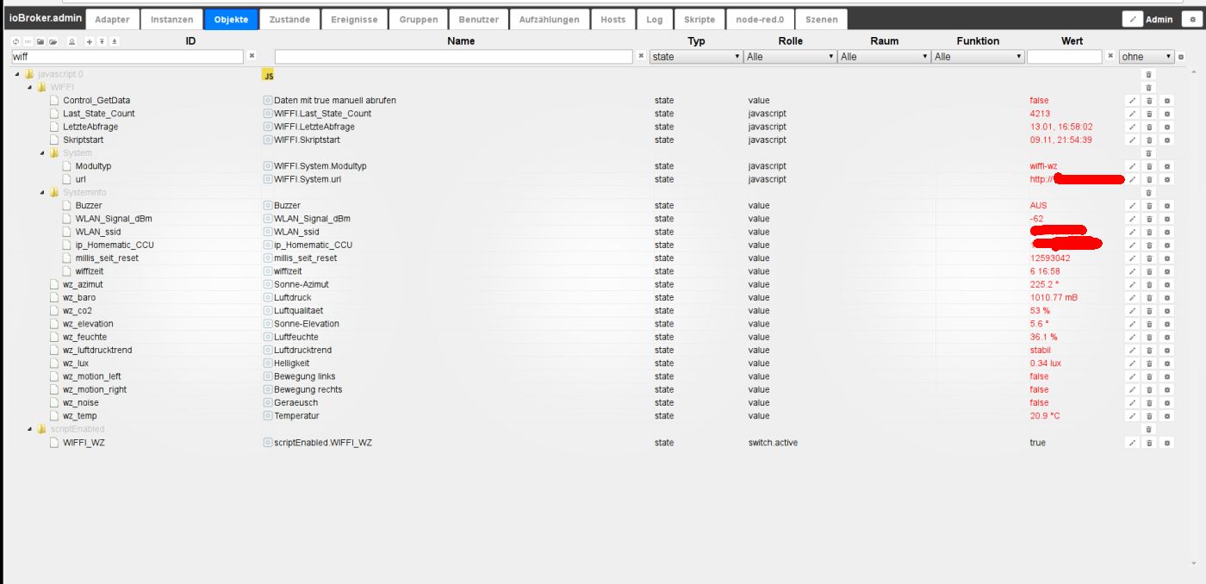Click the Name filter input field

[454, 57]
